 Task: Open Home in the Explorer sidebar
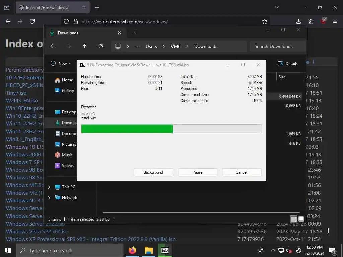click(64, 80)
